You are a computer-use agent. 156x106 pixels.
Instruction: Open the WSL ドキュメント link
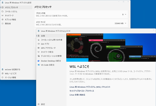pos(90,87)
